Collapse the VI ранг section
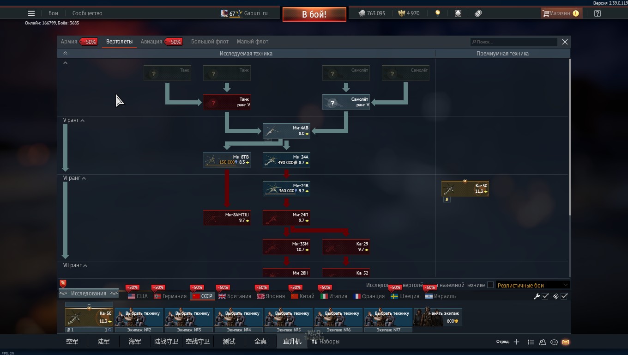Screen dimensions: 628x355 74,178
